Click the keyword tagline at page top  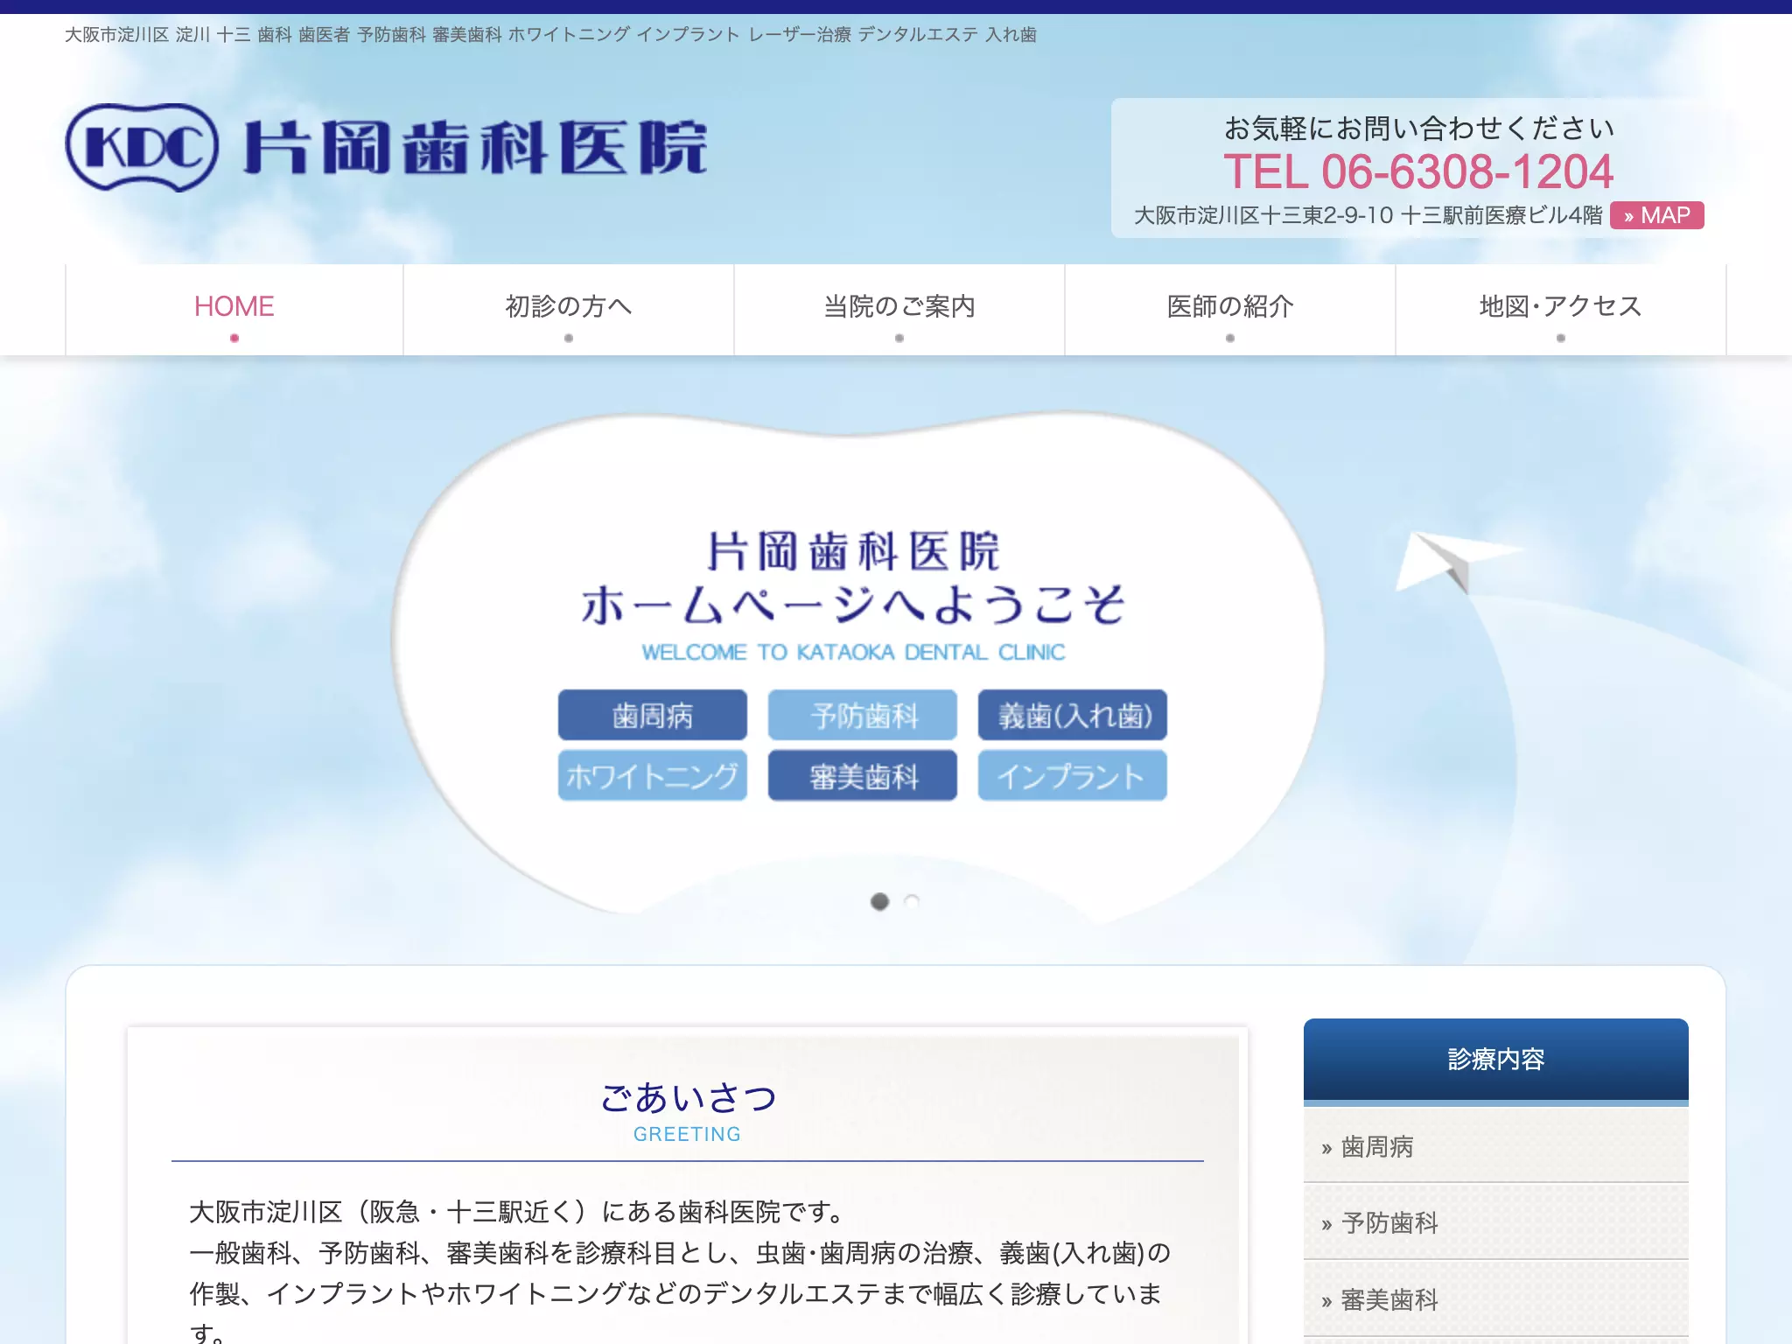pyautogui.click(x=550, y=35)
